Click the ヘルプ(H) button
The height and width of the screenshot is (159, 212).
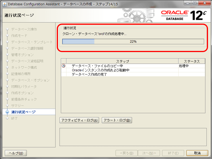[16, 153]
